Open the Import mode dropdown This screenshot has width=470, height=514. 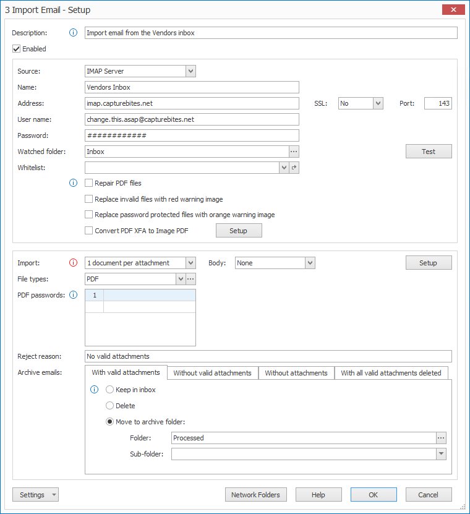[x=190, y=263]
